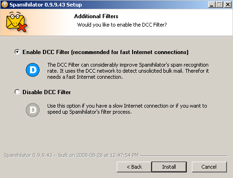Go back with the Back button
Screen dimensions: 233x178
click(x=134, y=167)
